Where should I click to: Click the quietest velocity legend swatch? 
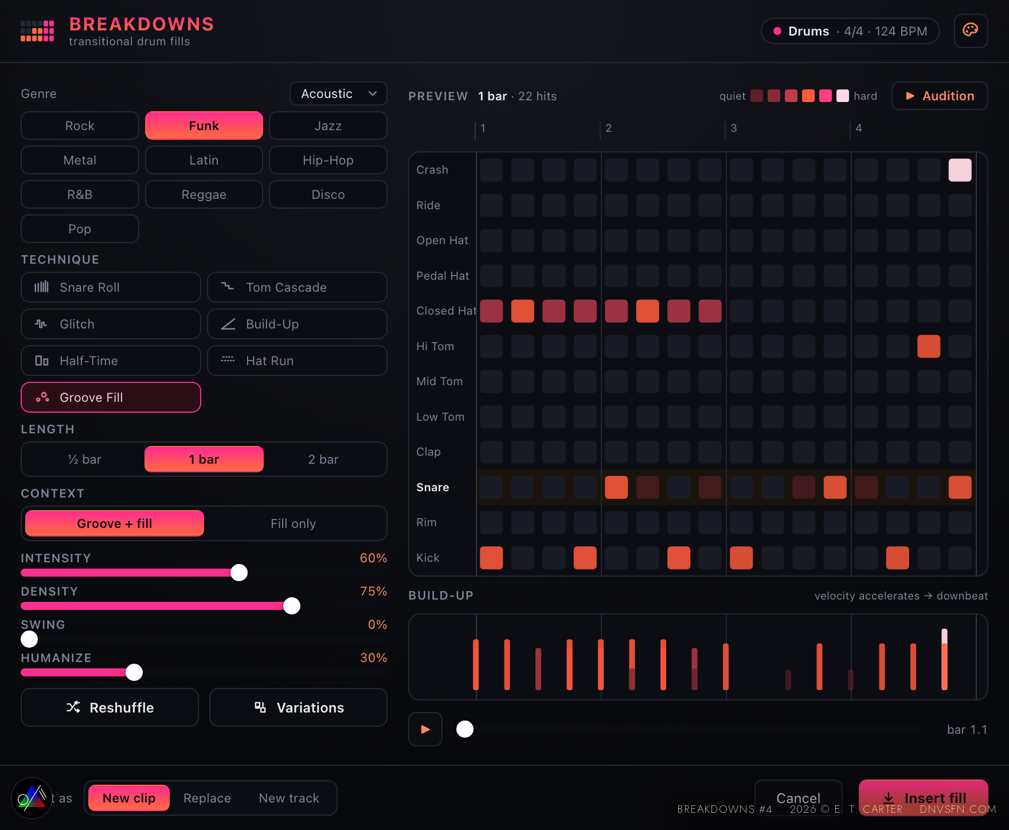point(757,96)
